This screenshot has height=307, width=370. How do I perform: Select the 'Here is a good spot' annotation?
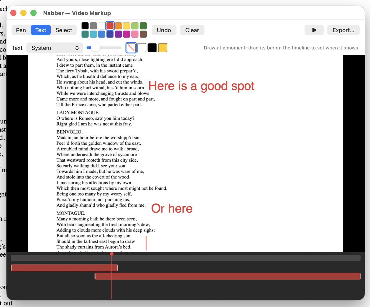point(201,86)
